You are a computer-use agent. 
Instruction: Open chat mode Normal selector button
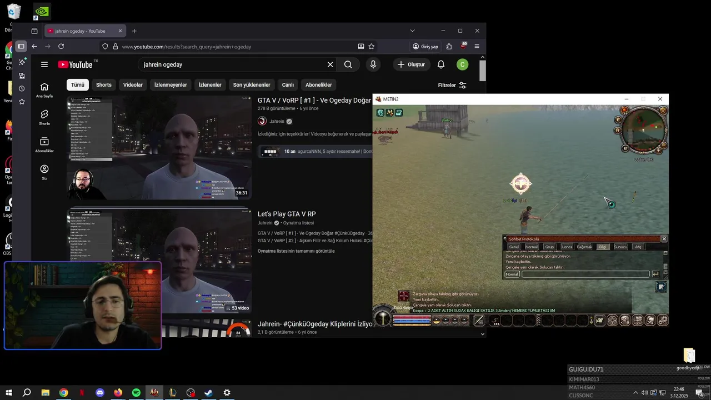click(512, 274)
